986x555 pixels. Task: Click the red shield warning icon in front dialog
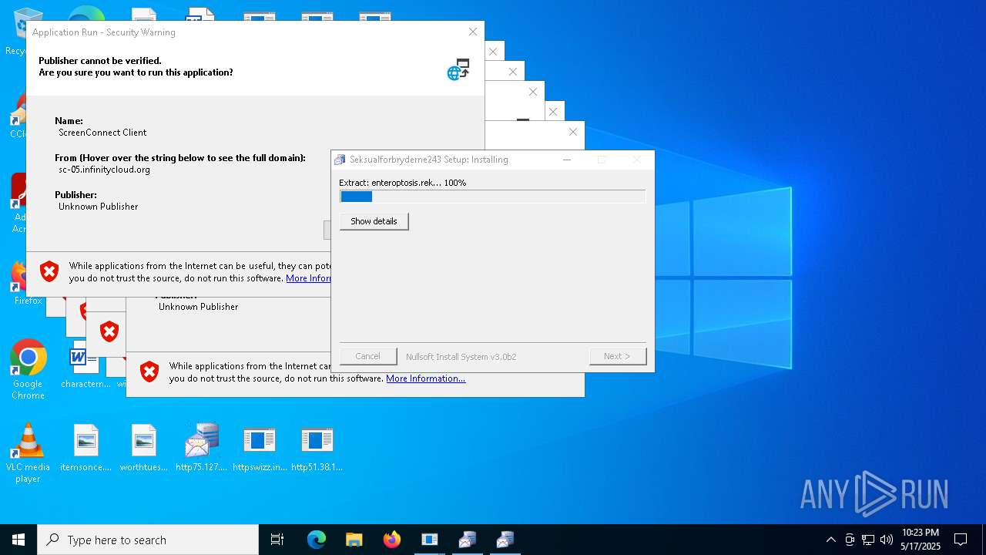[x=49, y=271]
